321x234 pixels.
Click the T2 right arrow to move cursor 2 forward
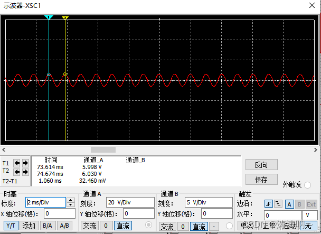25,172
